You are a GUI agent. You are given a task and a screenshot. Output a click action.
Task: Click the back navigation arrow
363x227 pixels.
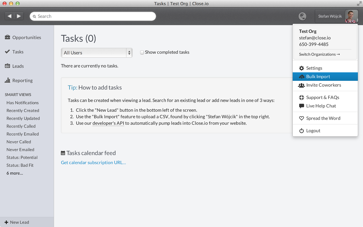tap(10, 16)
